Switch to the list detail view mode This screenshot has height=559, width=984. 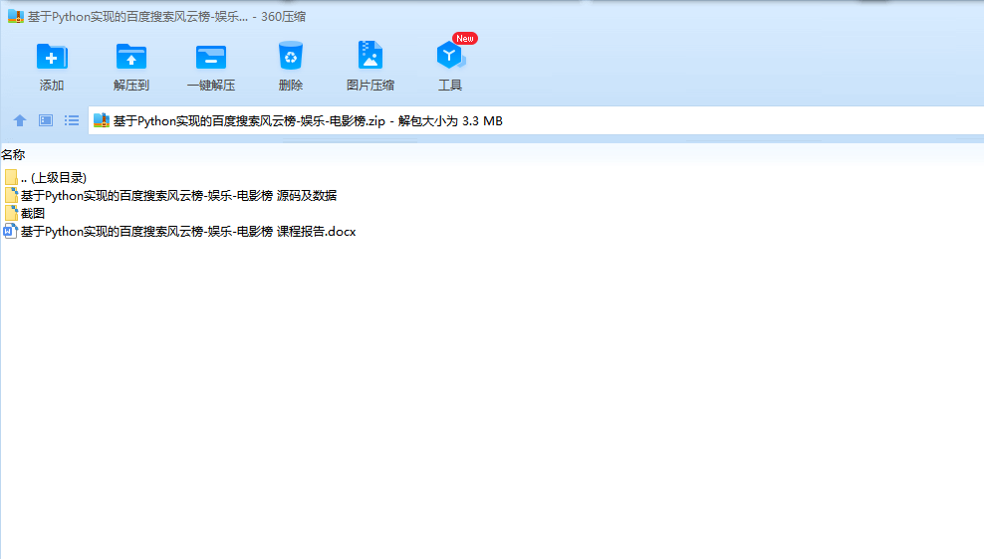(72, 120)
